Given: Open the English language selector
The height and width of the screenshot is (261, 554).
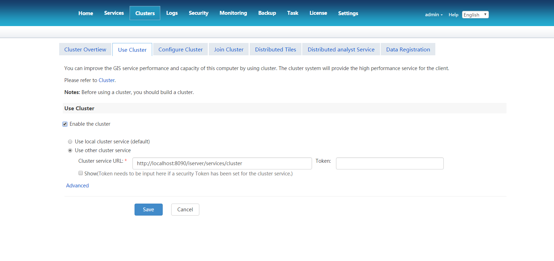Looking at the screenshot, I should (475, 14).
